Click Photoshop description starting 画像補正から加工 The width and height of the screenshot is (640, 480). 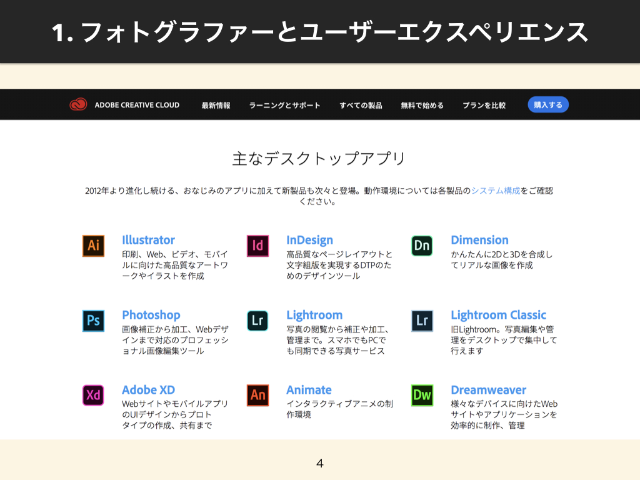click(175, 340)
